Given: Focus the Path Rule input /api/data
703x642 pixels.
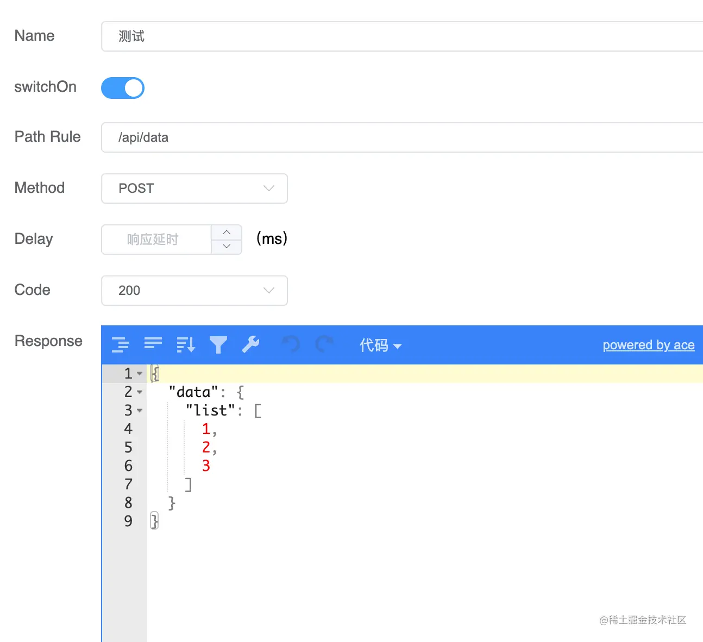Looking at the screenshot, I should tap(402, 137).
